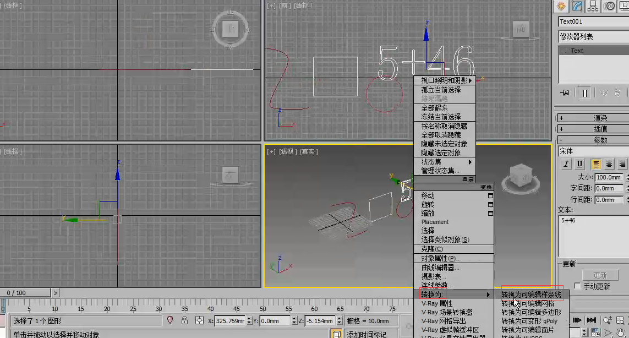Choose 转换为可编辑样条线 from submenu

tap(531, 295)
